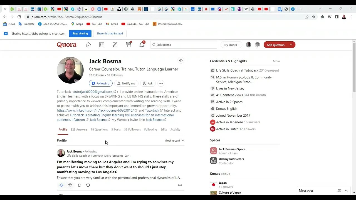Open the Spaces people icon in navbar
This screenshot has height=200, width=356.
[128, 44]
